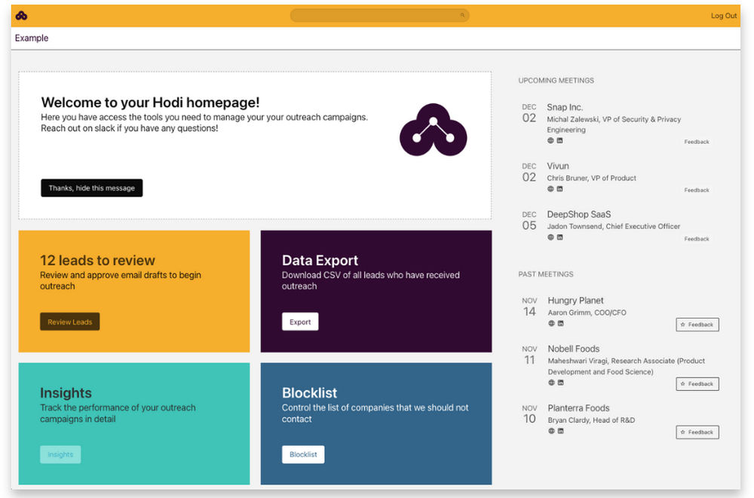The image size is (754, 498).
Task: Open the globe icon for Nobell Foods contact
Action: click(x=551, y=383)
